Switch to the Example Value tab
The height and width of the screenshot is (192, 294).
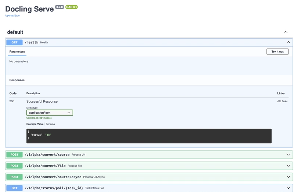[35, 124]
